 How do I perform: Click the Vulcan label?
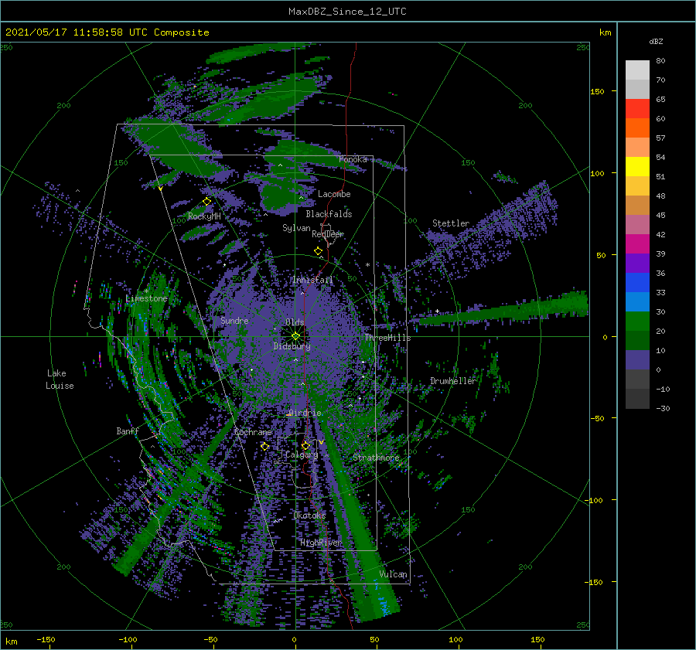point(394,574)
